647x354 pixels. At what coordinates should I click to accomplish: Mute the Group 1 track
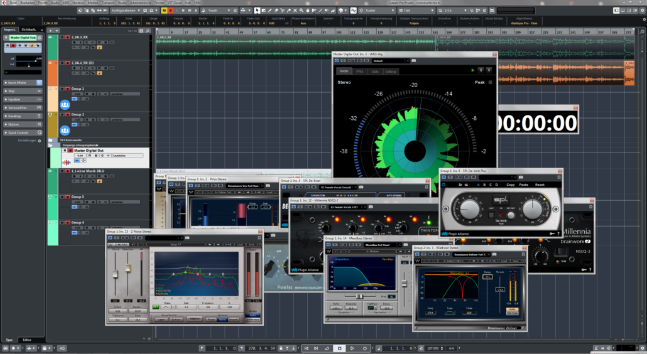(62, 88)
